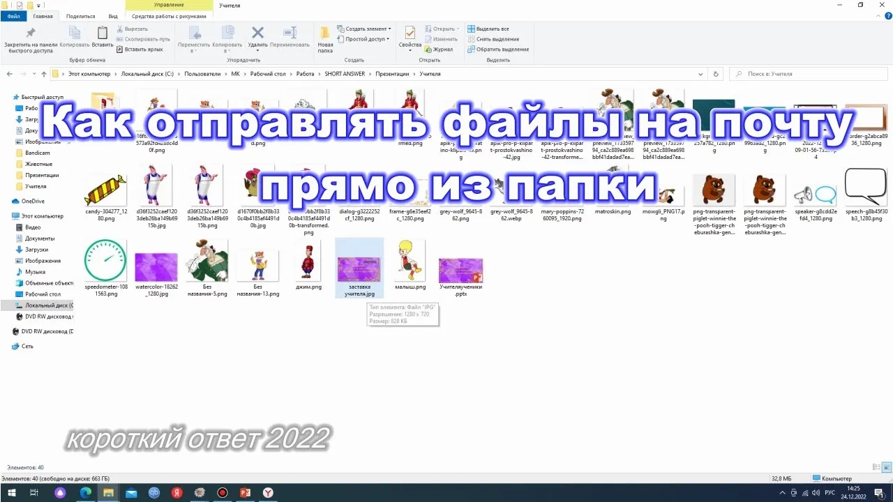Switch to View (Вид) ribbon tab
Image resolution: width=893 pixels, height=502 pixels.
click(x=113, y=15)
